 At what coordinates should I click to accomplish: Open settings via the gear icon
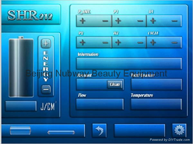click(x=179, y=130)
